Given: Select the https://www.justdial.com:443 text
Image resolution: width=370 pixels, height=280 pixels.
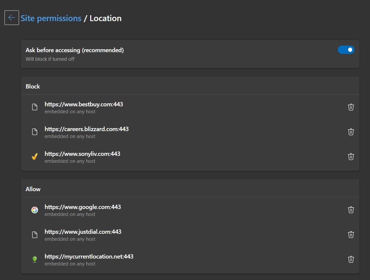Looking at the screenshot, I should pyautogui.click(x=83, y=232).
